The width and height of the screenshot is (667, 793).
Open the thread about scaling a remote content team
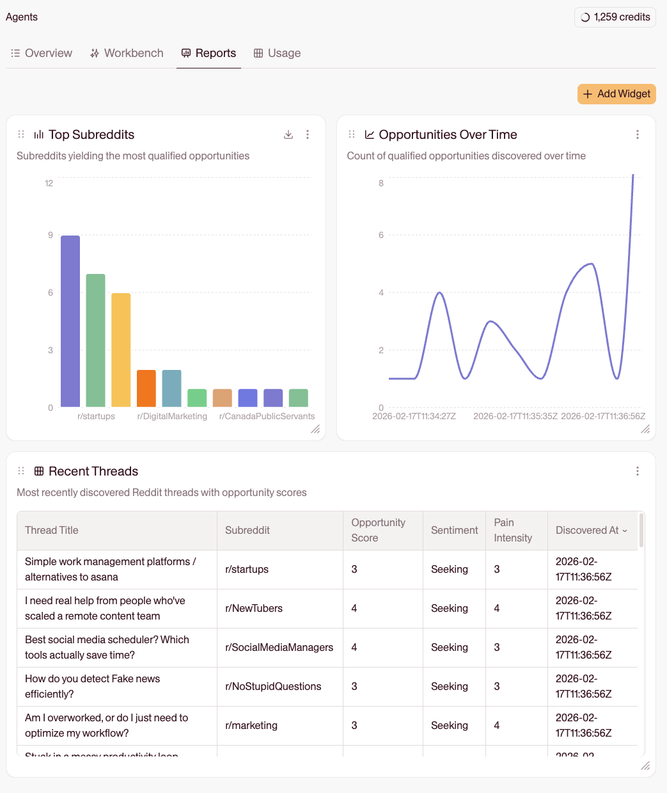pos(104,608)
